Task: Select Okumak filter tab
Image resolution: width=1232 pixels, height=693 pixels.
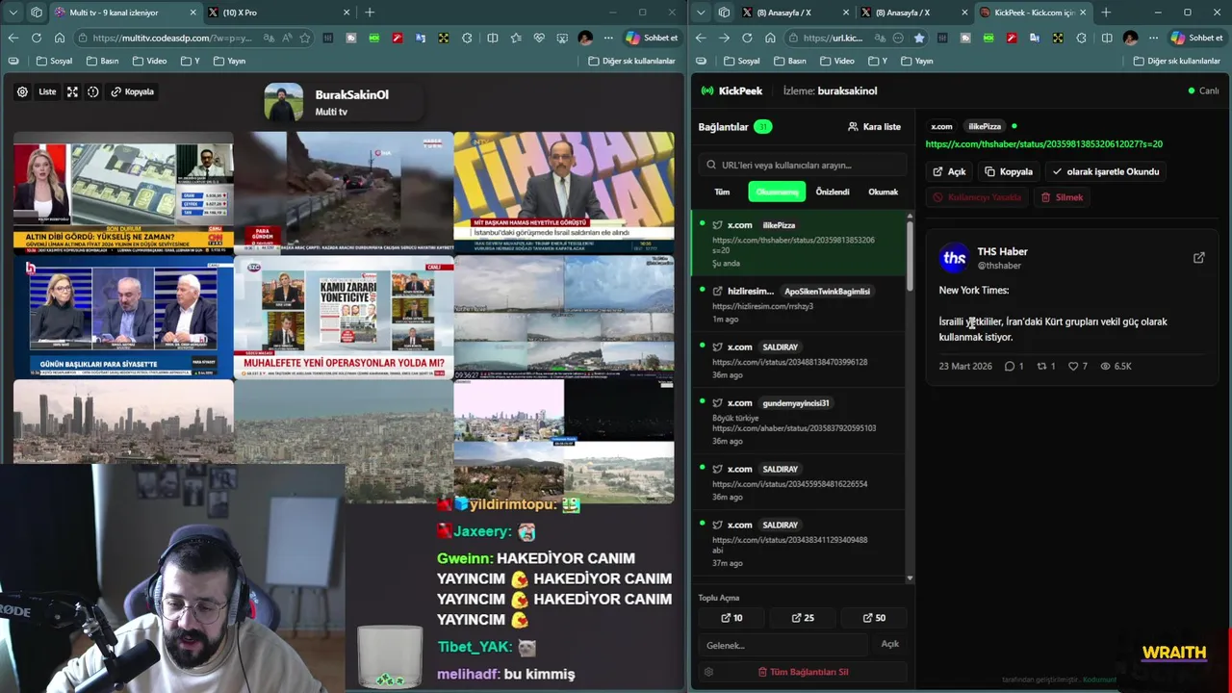Action: tap(884, 192)
